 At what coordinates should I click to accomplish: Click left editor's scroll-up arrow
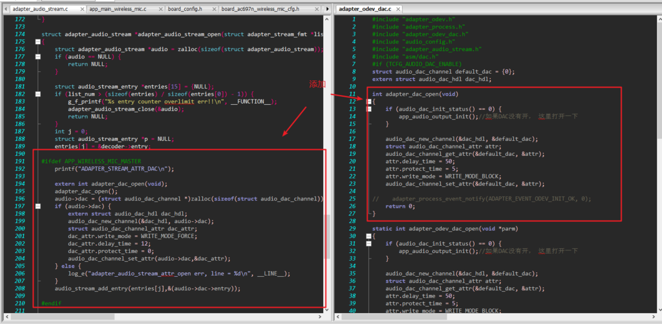[x=326, y=19]
